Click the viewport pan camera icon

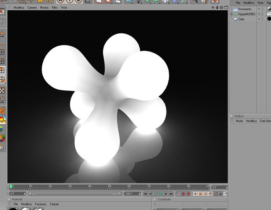213,7
